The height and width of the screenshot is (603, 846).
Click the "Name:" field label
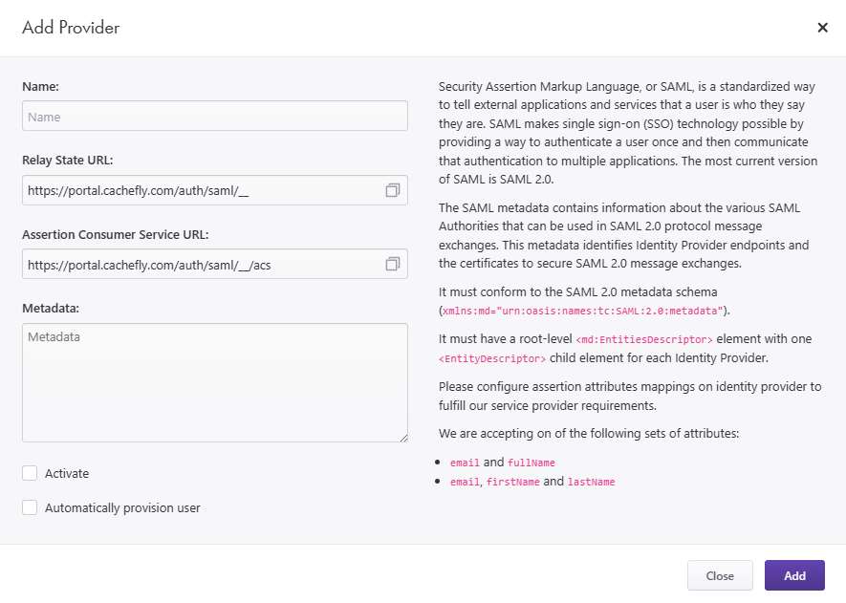(x=40, y=86)
